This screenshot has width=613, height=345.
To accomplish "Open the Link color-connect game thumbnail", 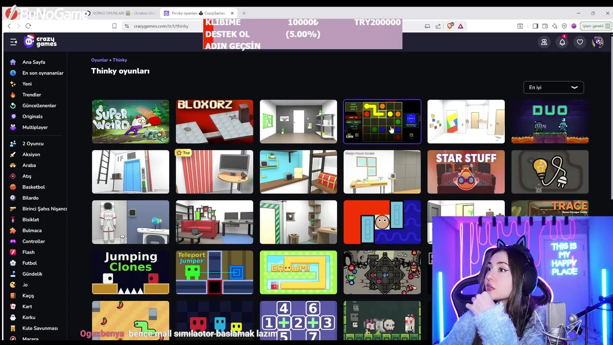I will coord(382,122).
